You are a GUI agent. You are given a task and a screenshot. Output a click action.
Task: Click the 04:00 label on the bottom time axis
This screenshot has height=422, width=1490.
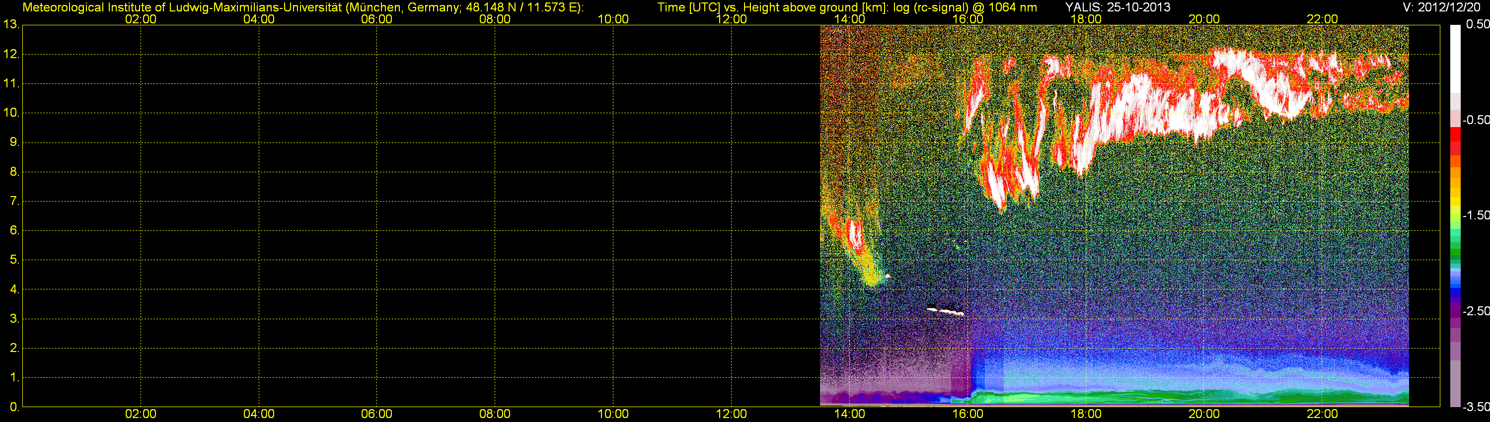(x=259, y=414)
